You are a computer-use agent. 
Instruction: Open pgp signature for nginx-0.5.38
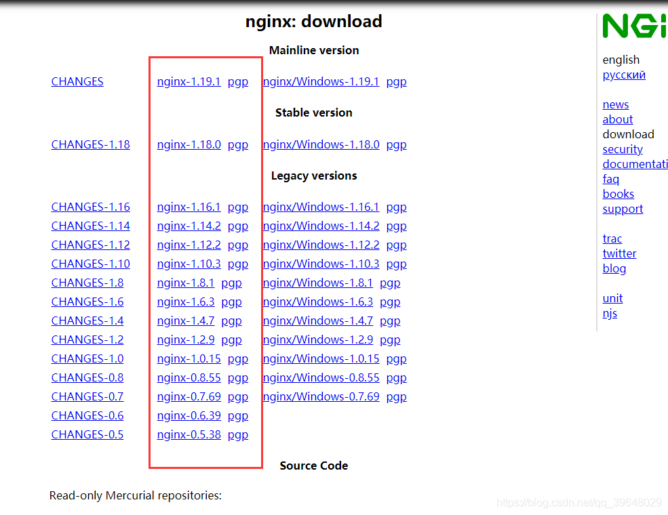point(238,434)
